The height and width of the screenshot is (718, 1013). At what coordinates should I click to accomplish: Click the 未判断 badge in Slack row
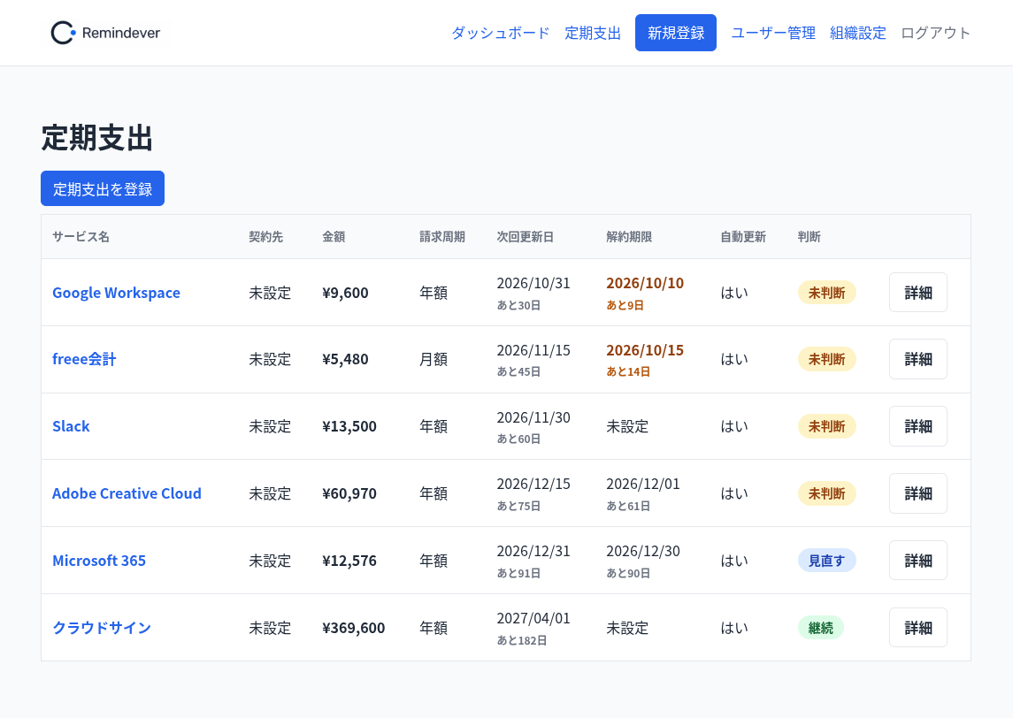[x=827, y=426]
